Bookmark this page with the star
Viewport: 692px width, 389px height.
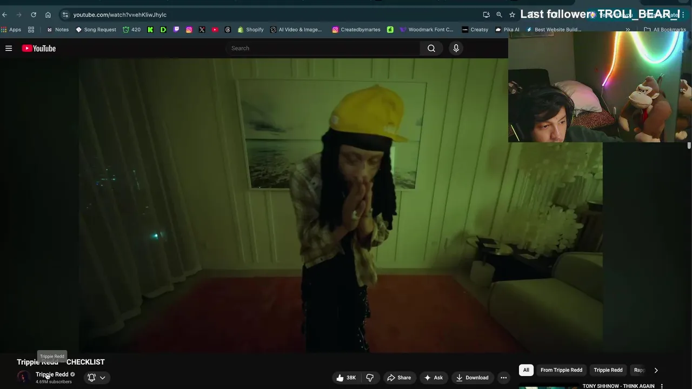(x=512, y=15)
